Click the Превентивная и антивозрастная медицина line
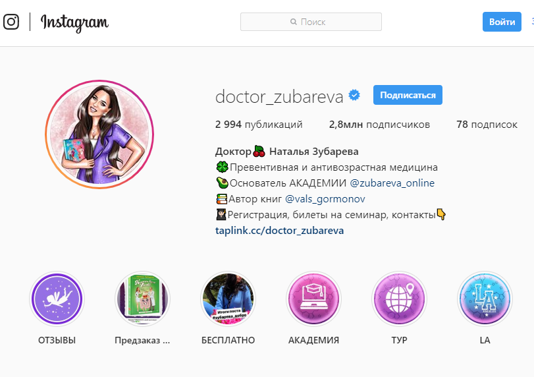 point(334,167)
